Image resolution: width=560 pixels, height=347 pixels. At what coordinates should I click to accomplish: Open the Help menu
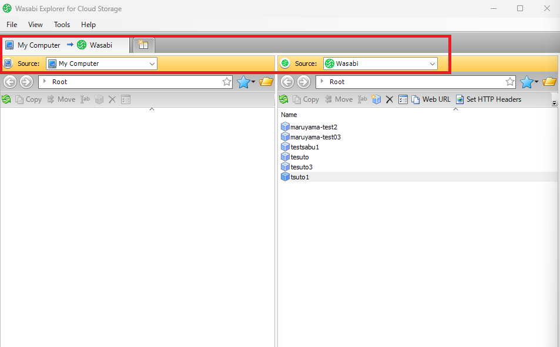[x=88, y=25]
